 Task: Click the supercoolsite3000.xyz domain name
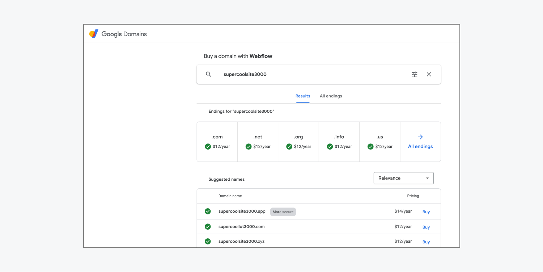[242, 241]
